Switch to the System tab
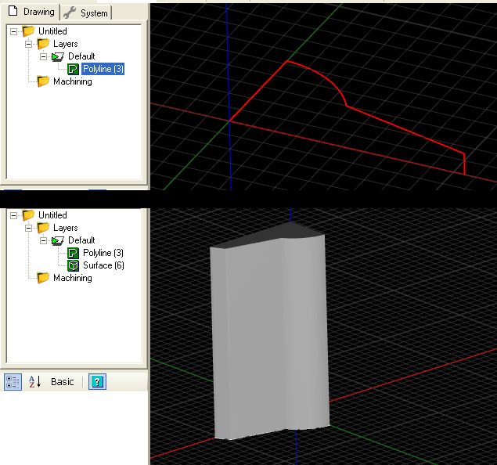The image size is (497, 465). point(87,13)
